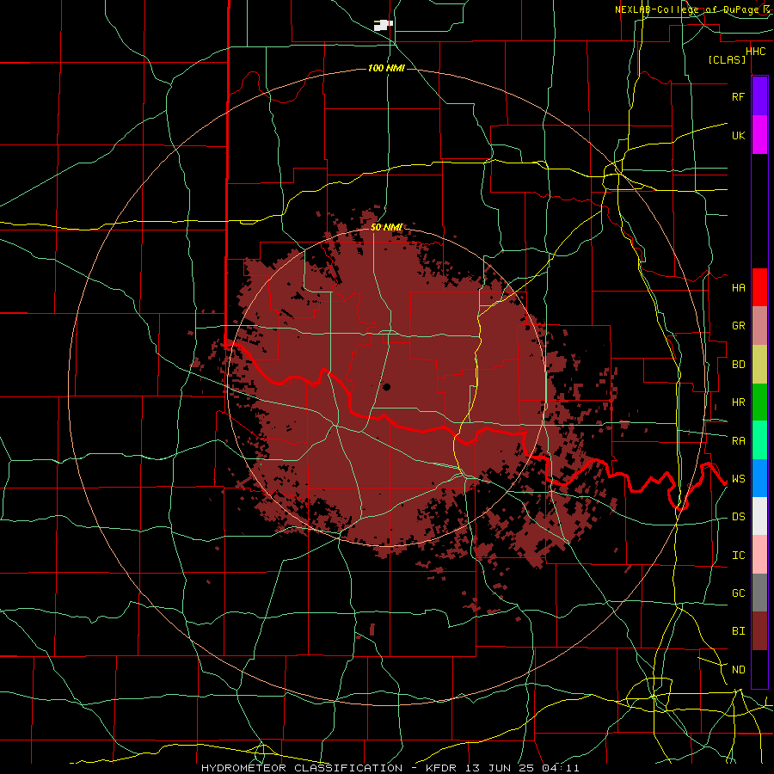This screenshot has width=774, height=774.
Task: Click the HR legend label
Action: point(738,402)
